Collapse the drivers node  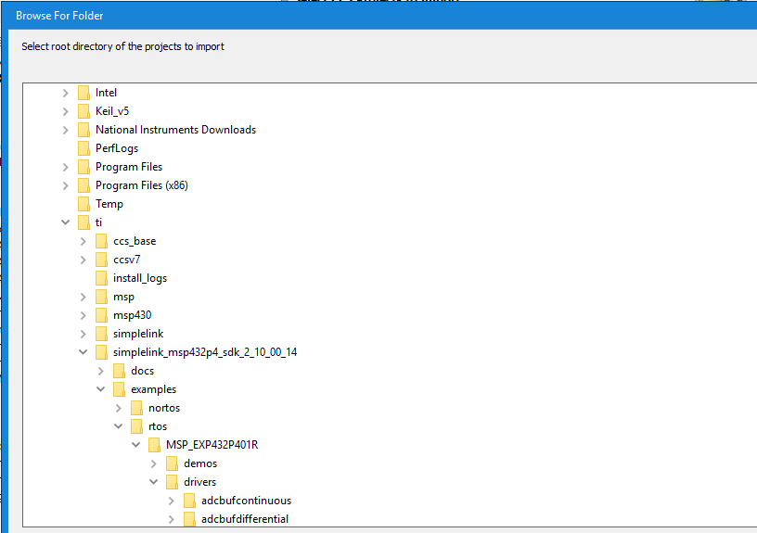pos(154,482)
